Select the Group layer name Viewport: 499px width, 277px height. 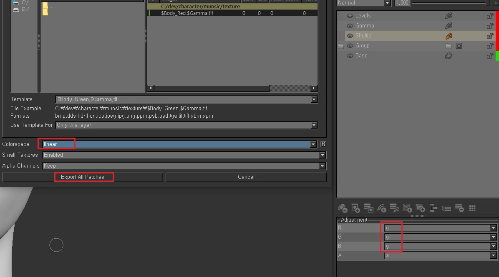(363, 46)
